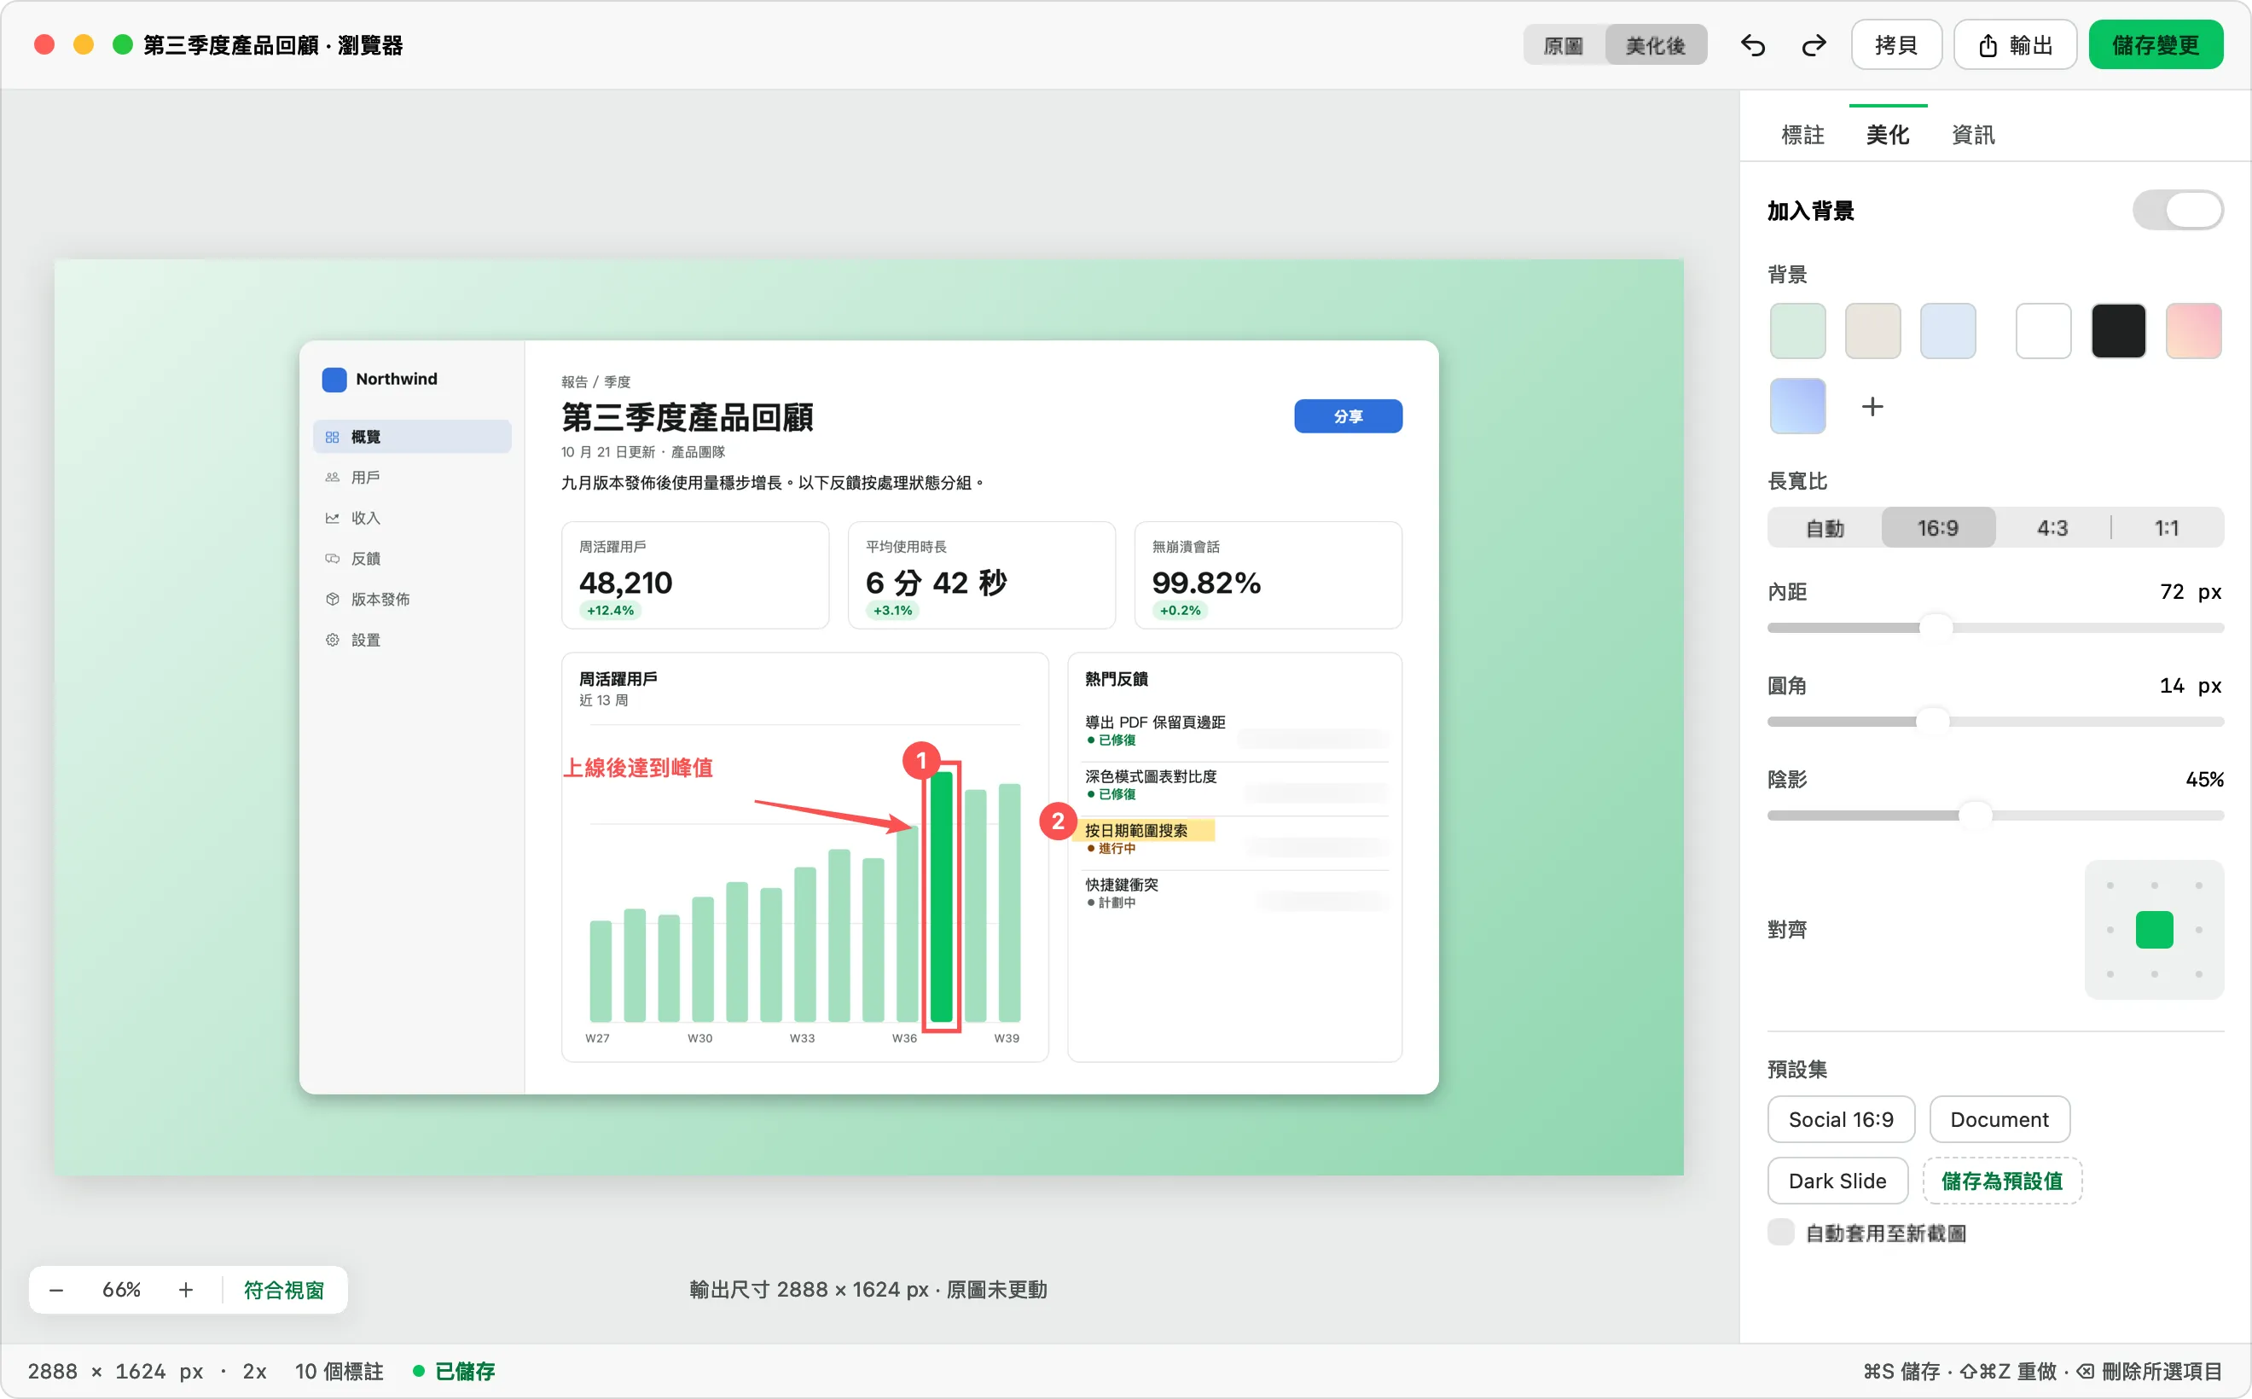The width and height of the screenshot is (2252, 1399).
Task: Set aspect ratio to 1:1
Action: (2167, 528)
